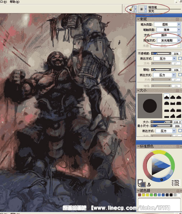
Task: Open 表达方式 dropdown under 颗粒
Action: tap(164, 75)
